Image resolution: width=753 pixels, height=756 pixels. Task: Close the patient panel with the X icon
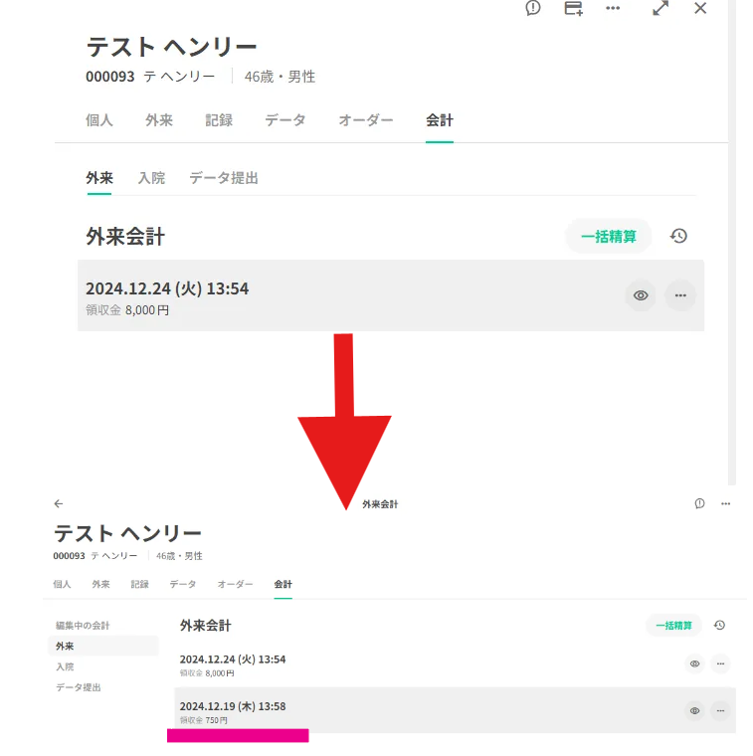[x=700, y=8]
